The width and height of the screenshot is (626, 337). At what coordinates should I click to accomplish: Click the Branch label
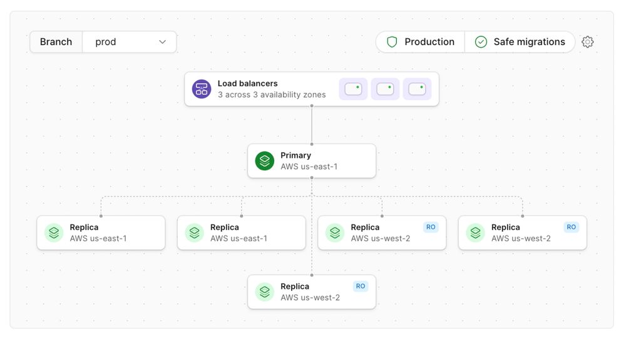pyautogui.click(x=56, y=42)
